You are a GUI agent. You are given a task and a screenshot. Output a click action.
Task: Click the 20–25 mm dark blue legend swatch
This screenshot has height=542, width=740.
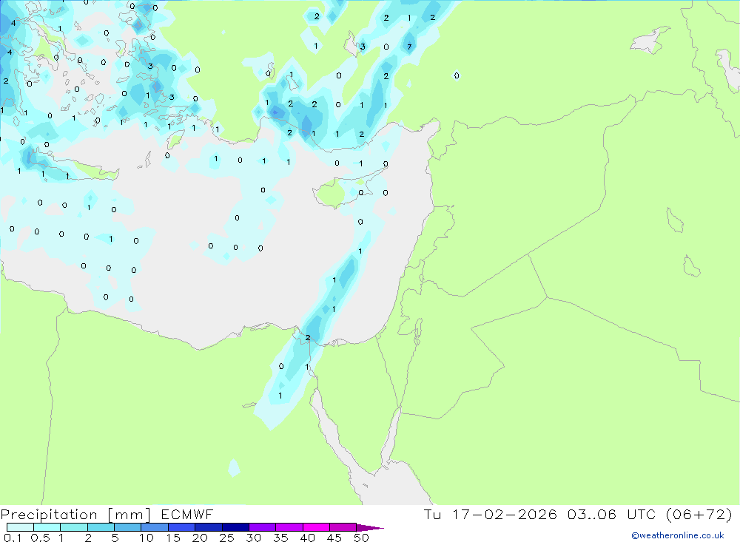208,527
